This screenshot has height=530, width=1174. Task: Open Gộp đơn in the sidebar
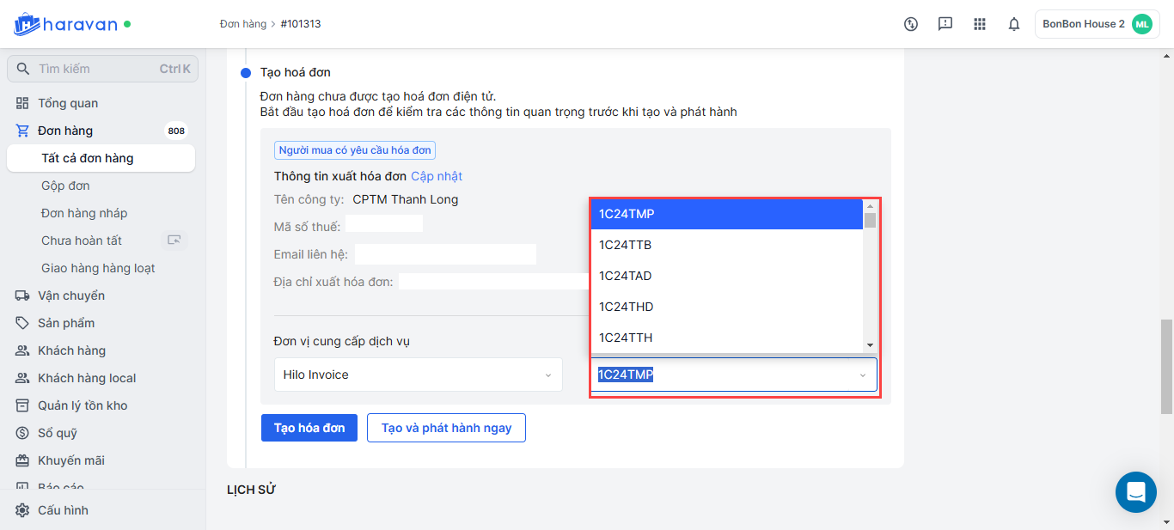point(65,186)
